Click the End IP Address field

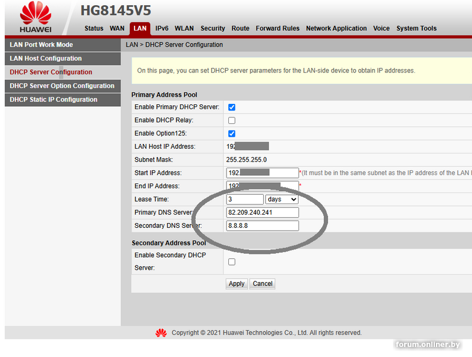pos(262,186)
